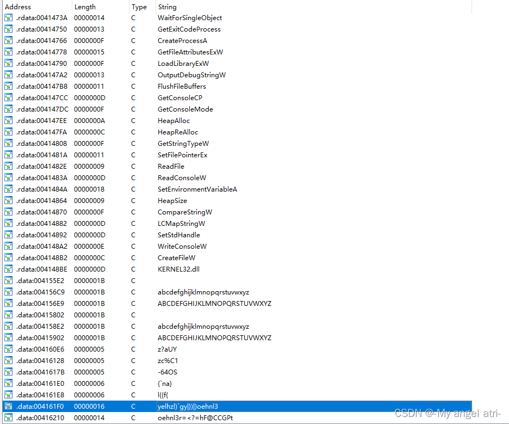Click the string icon beside HeapSize

(x=9, y=201)
